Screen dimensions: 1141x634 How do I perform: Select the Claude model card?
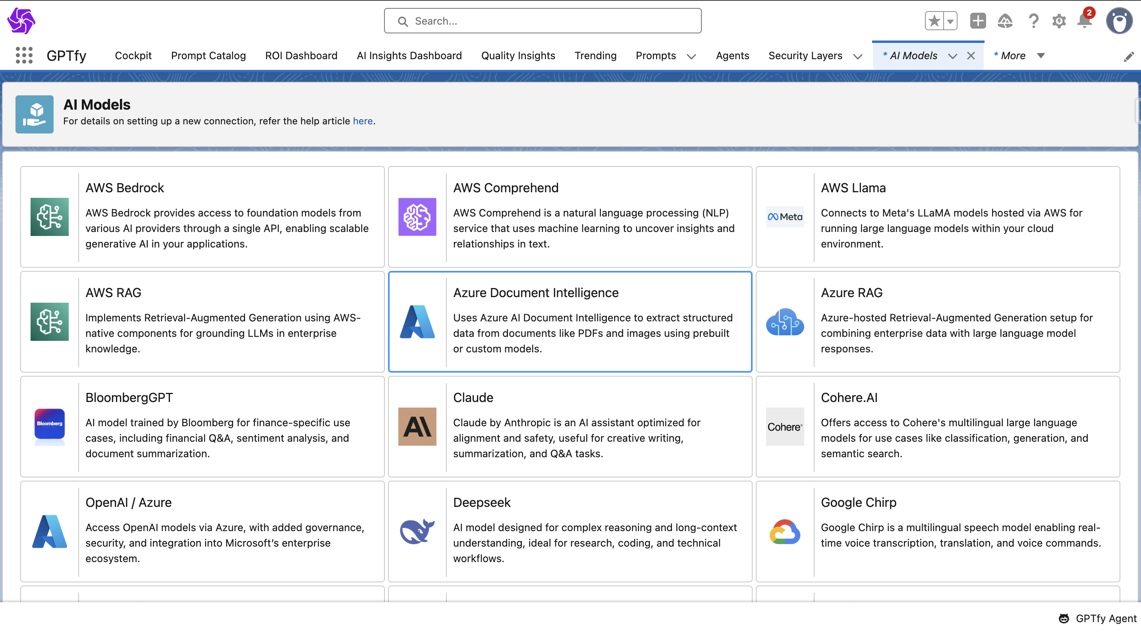point(570,426)
